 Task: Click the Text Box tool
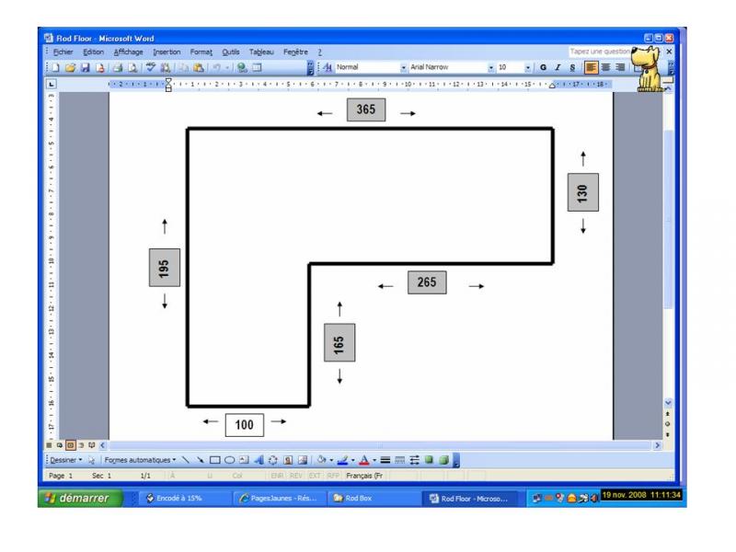[243, 458]
